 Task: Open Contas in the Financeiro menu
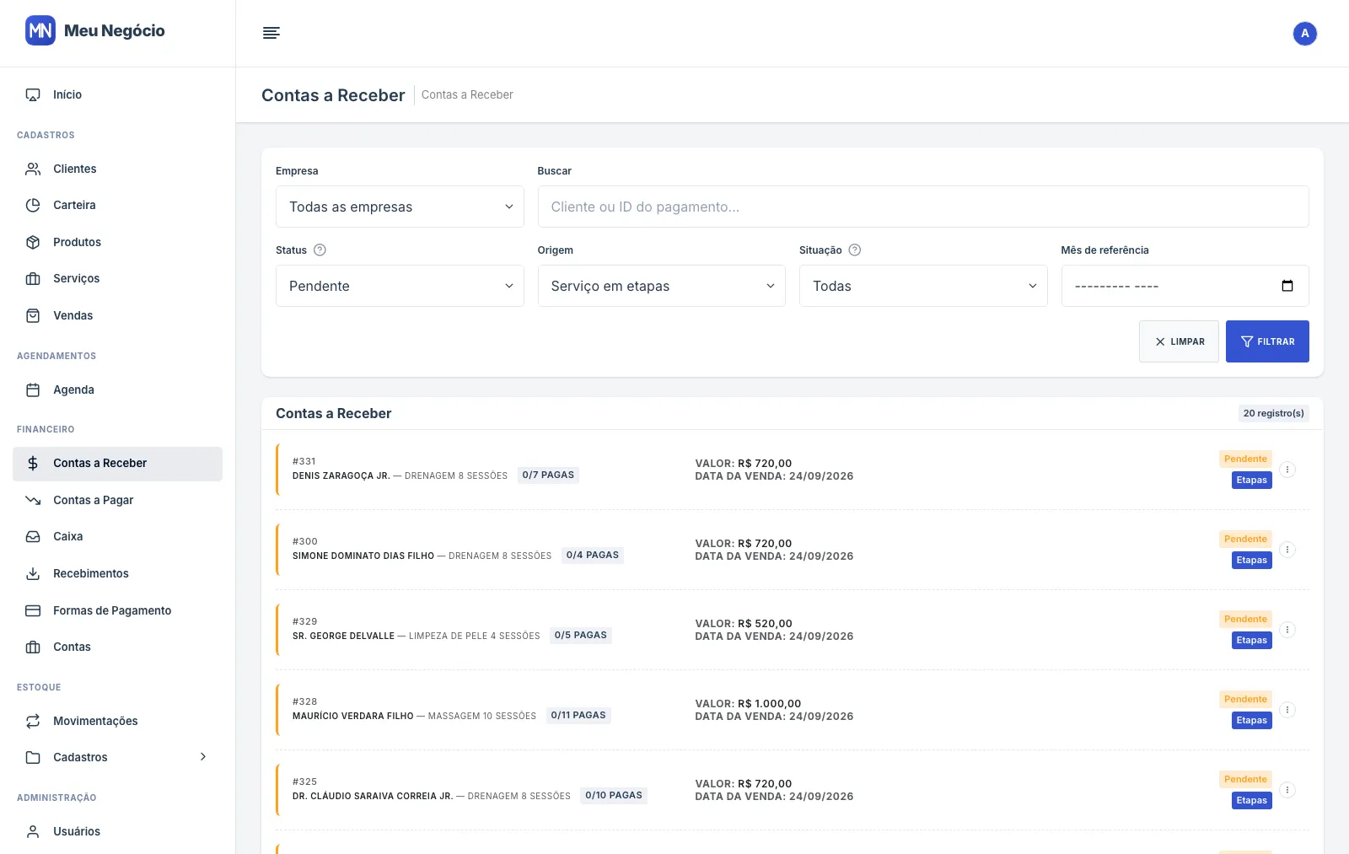[117, 647]
